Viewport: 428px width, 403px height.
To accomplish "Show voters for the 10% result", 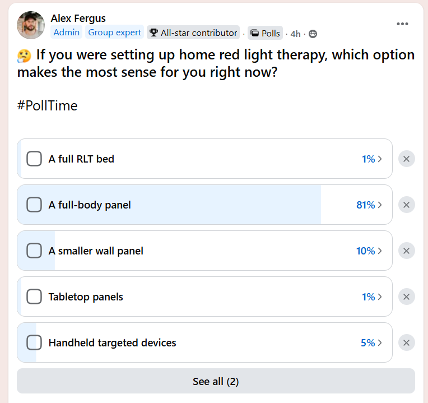I will 369,251.
